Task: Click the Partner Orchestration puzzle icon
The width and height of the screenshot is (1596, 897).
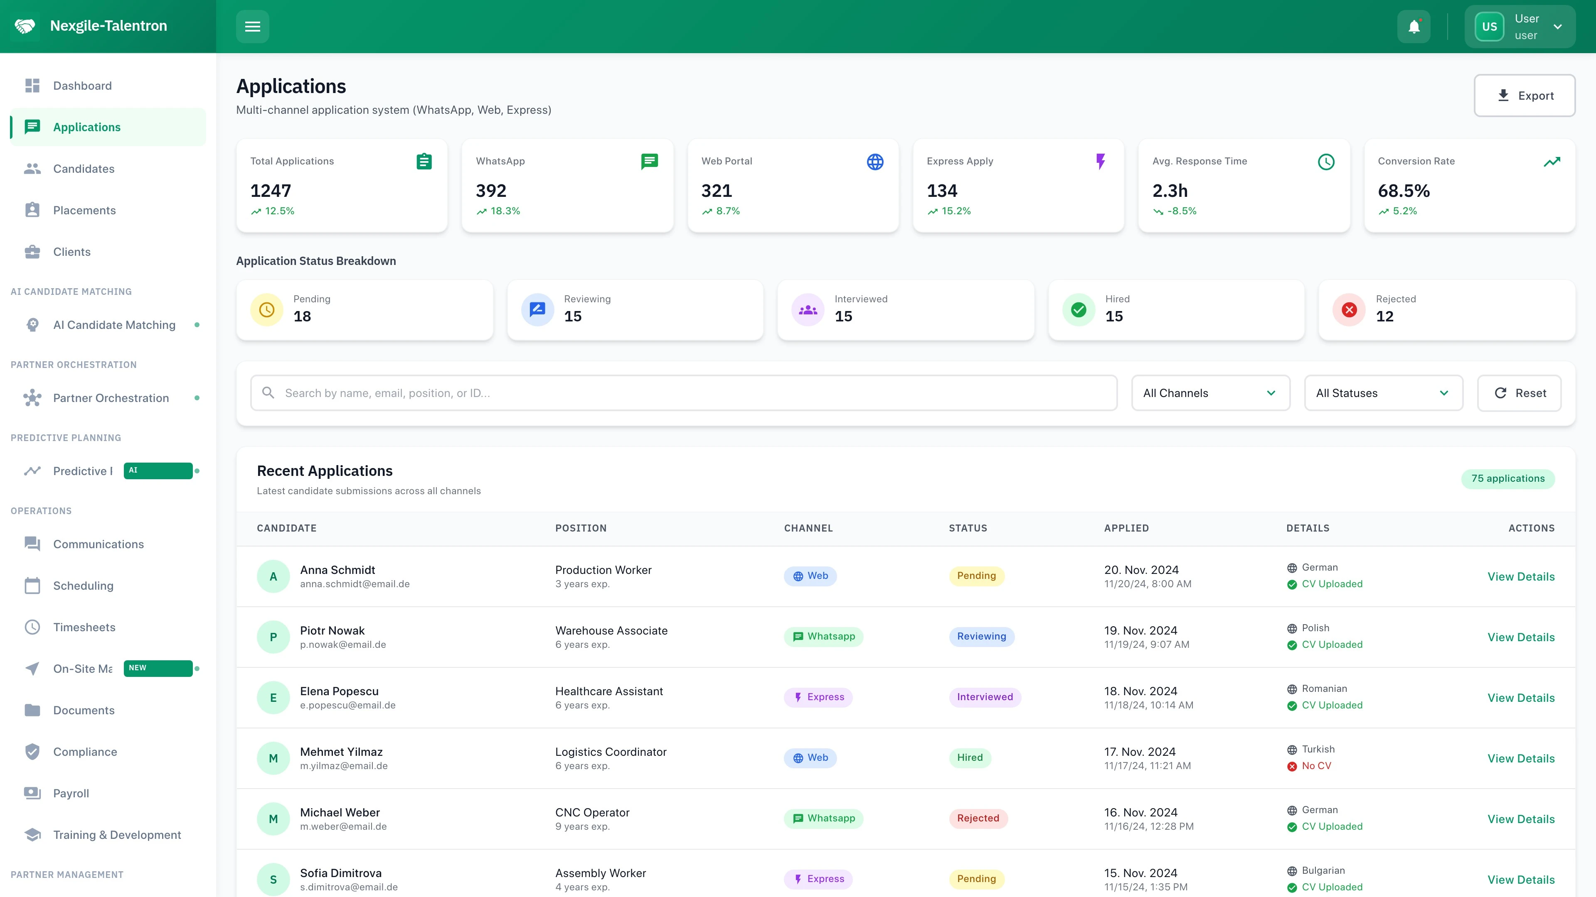Action: (32, 397)
